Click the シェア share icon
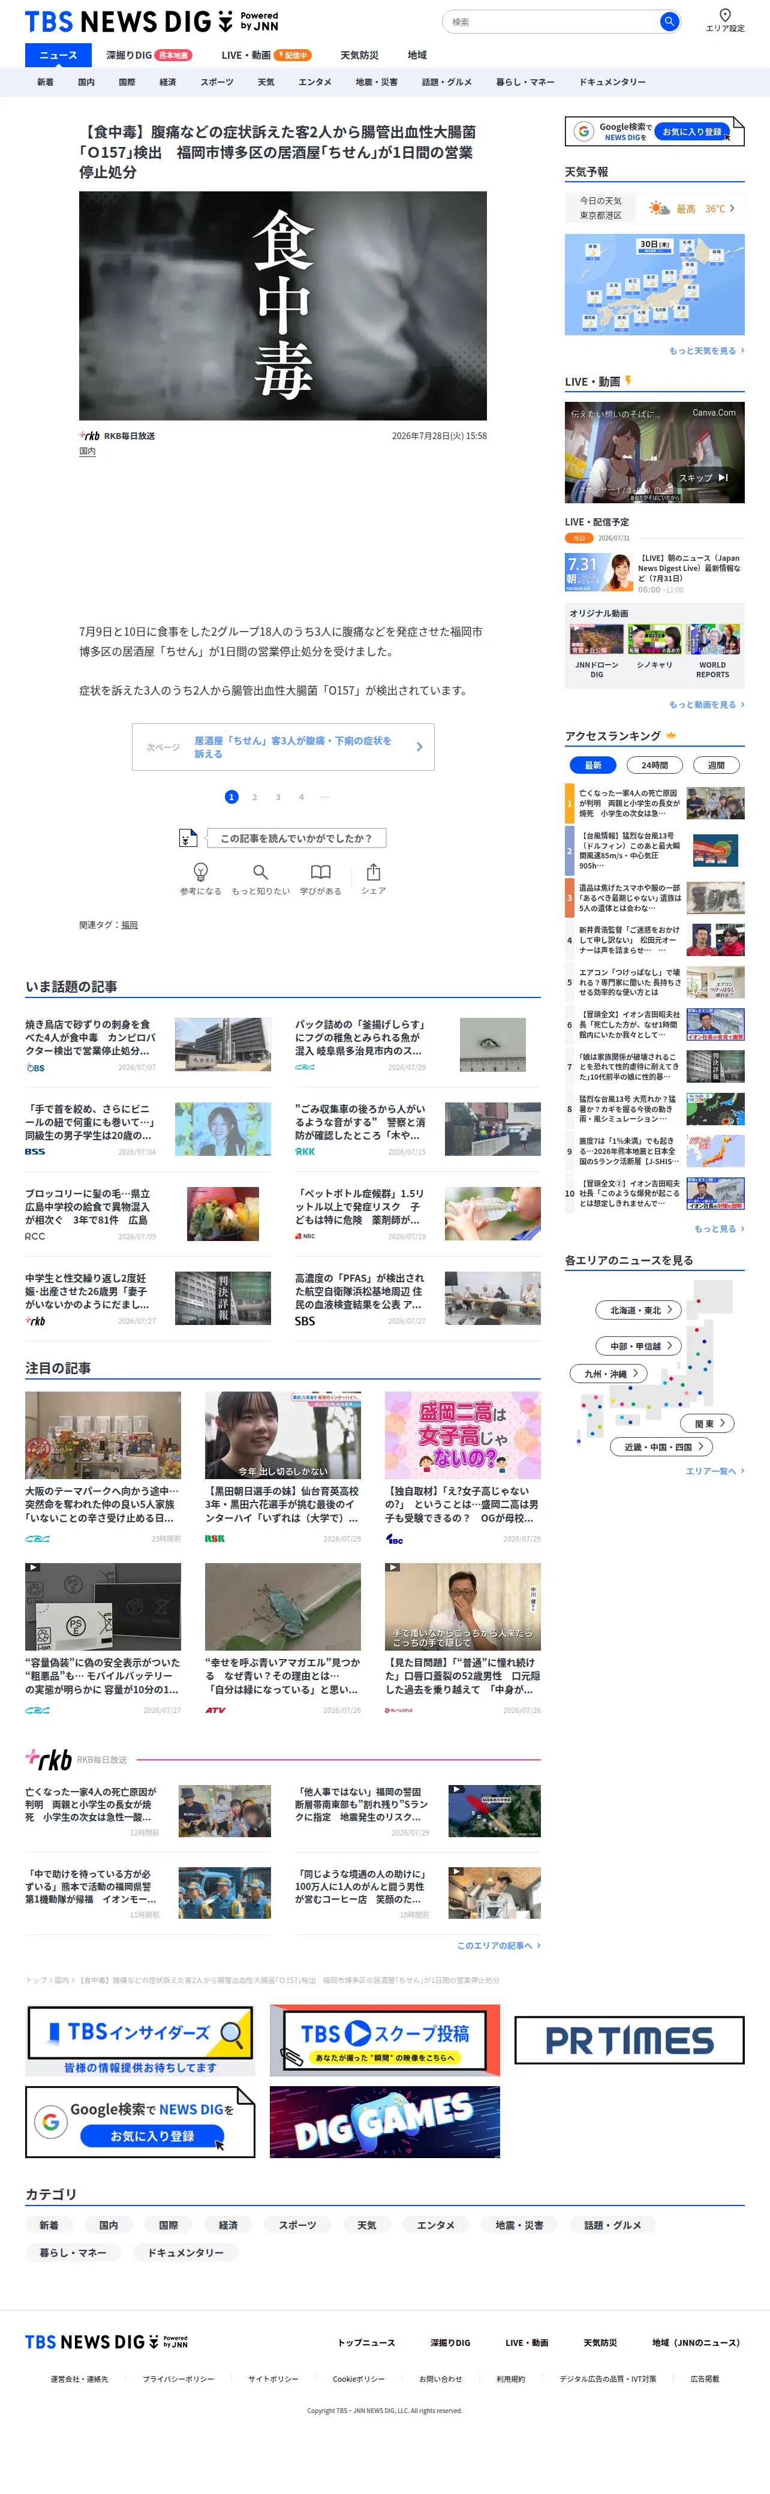Viewport: 770px width, 2494px height. coord(374,872)
